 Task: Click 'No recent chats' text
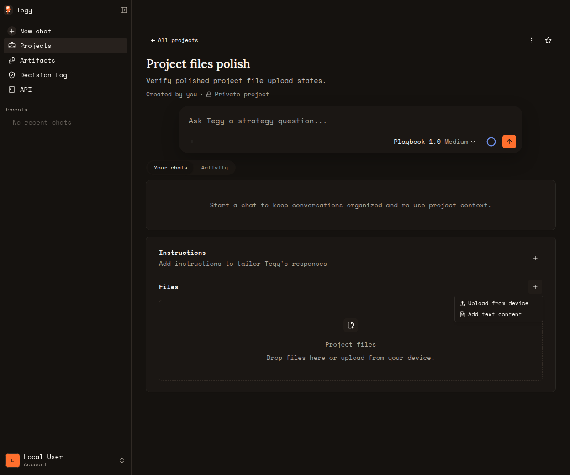coord(42,122)
